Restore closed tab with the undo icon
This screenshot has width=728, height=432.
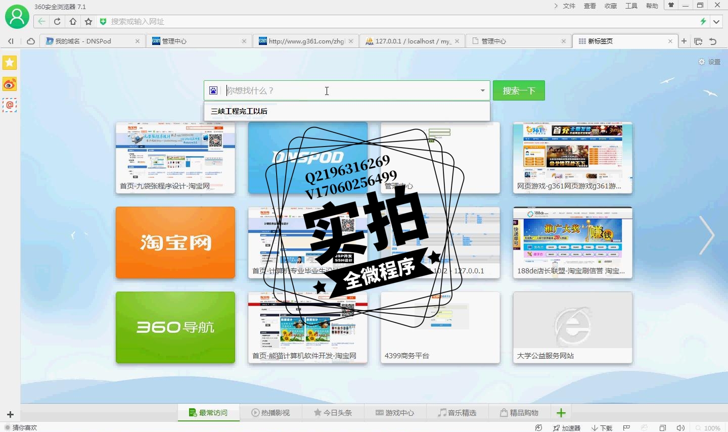click(713, 41)
